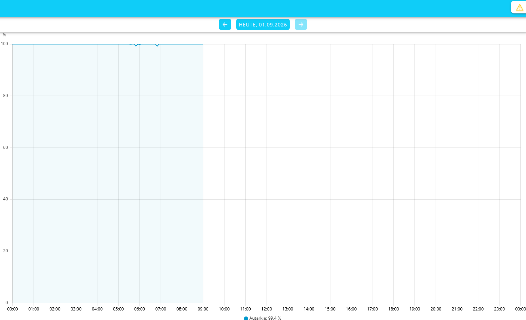Click the 09:00 x-axis label
526x320 pixels.
[x=203, y=309]
